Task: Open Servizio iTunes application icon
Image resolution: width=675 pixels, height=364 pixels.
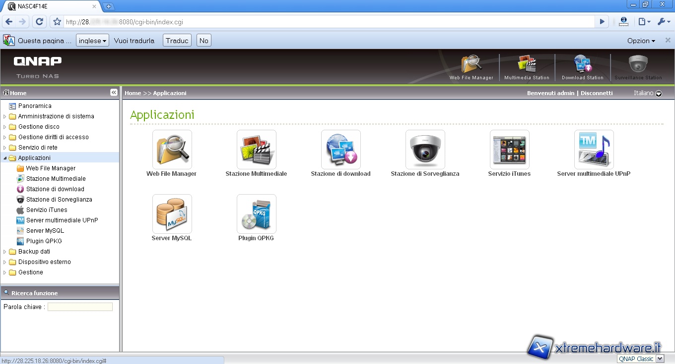Action: point(509,150)
